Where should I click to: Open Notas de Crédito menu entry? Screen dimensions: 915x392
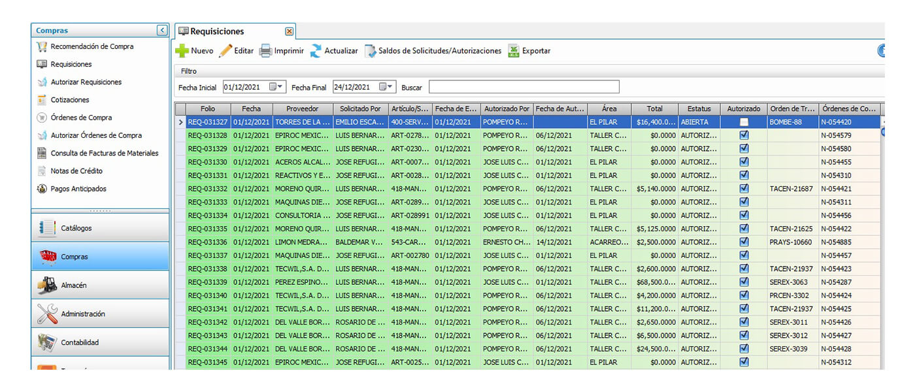coord(76,171)
